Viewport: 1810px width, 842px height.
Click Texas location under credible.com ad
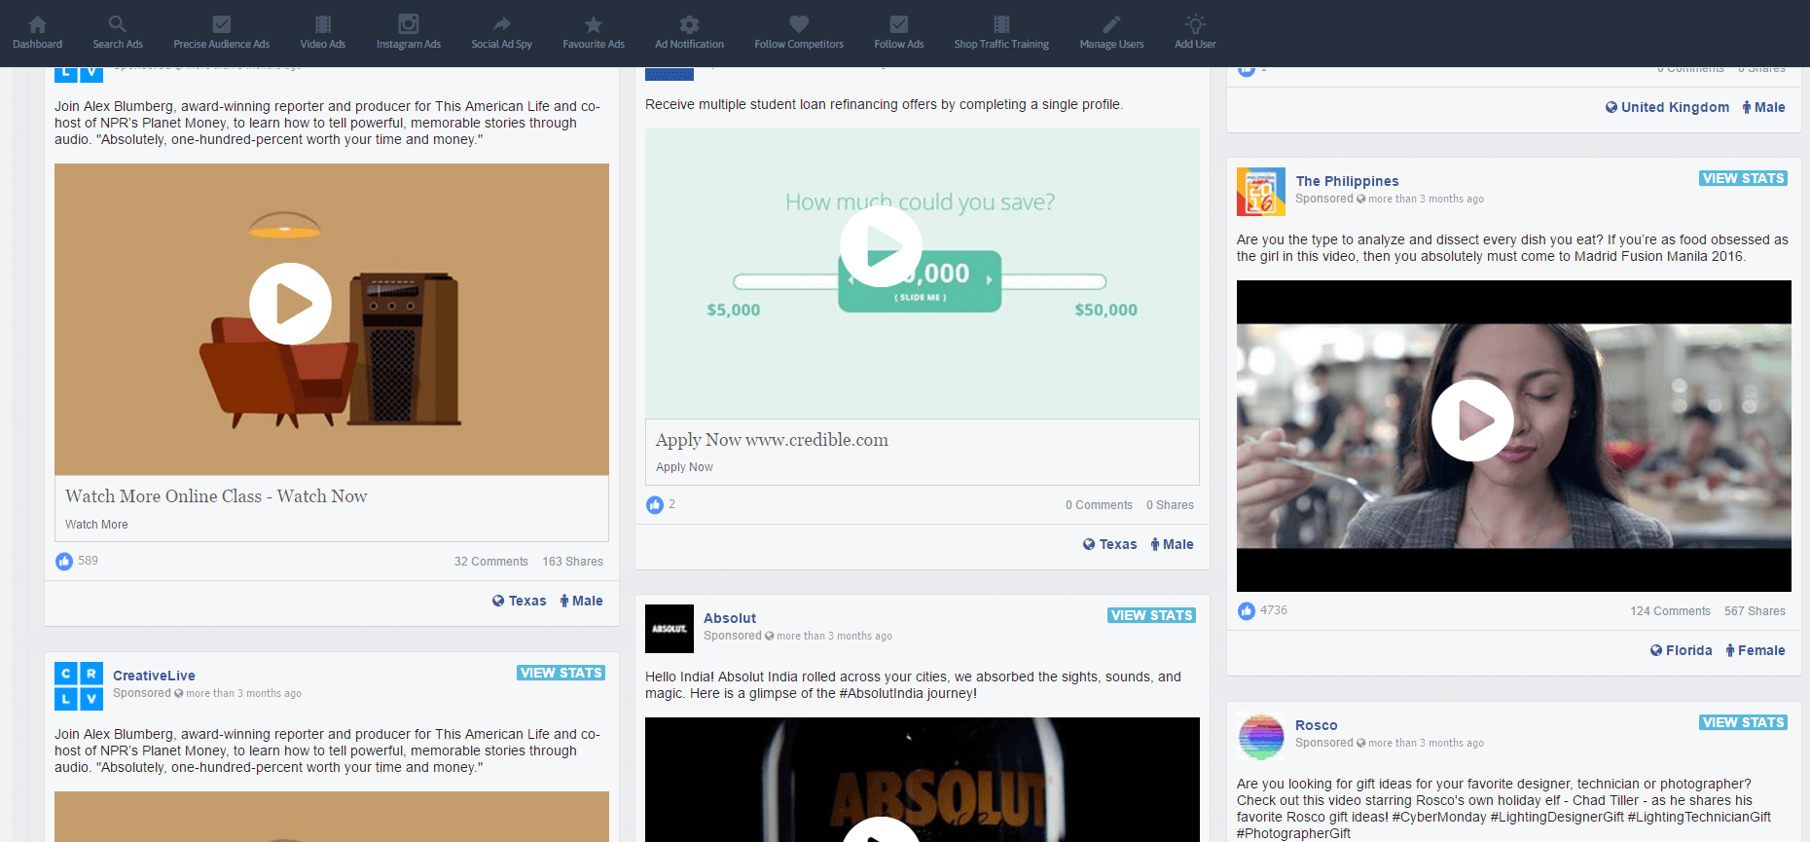coord(1110,544)
